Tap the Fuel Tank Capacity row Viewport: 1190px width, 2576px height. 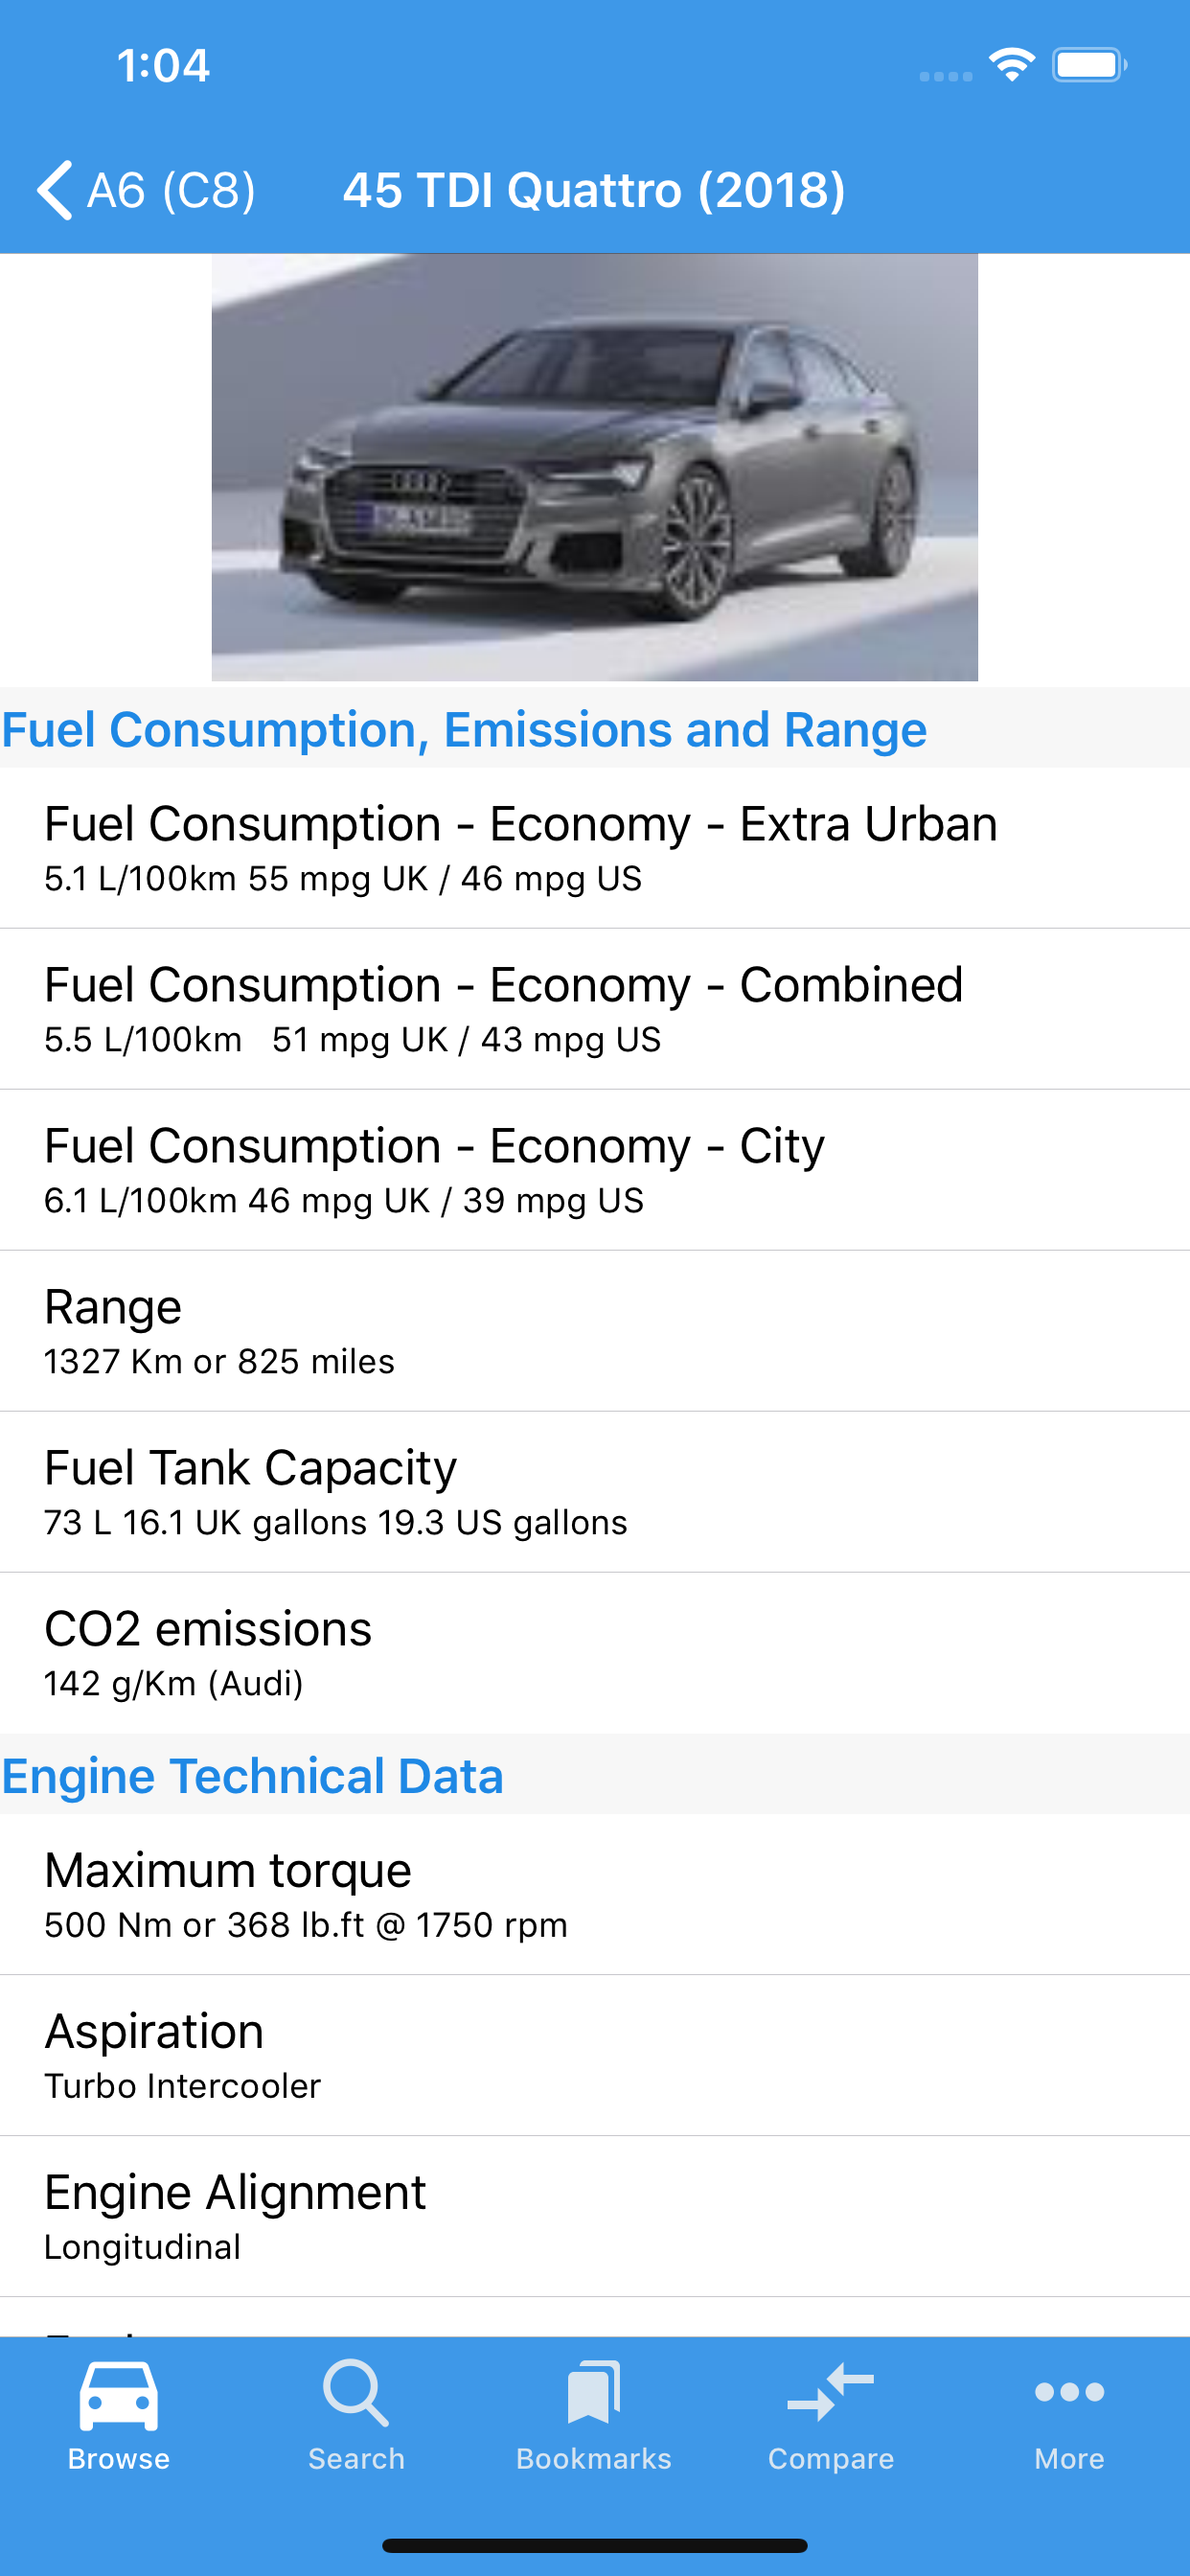point(594,1491)
